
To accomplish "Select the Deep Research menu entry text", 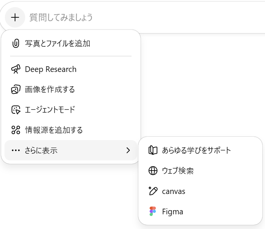I will 51,69.
